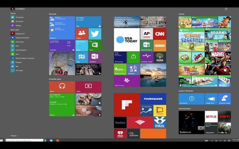This screenshot has height=149, width=239.
Task: Open the Windows Feedback tile
Action: coord(225,99)
